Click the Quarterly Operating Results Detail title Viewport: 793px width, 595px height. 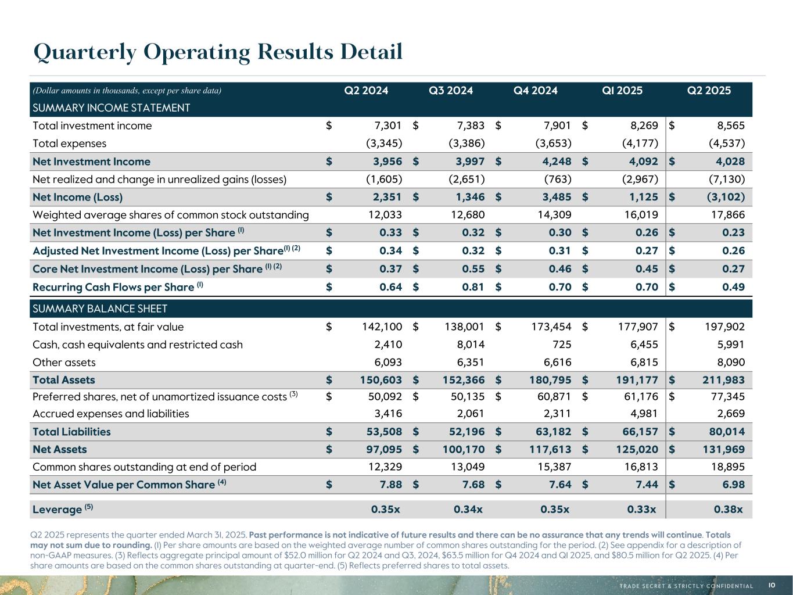pyautogui.click(x=218, y=52)
